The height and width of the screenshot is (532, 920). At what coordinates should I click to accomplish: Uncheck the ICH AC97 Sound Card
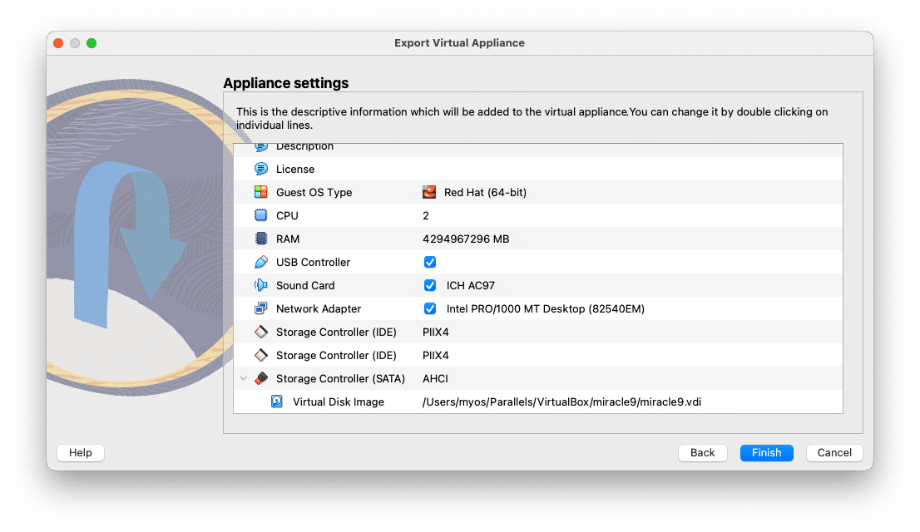click(x=430, y=285)
